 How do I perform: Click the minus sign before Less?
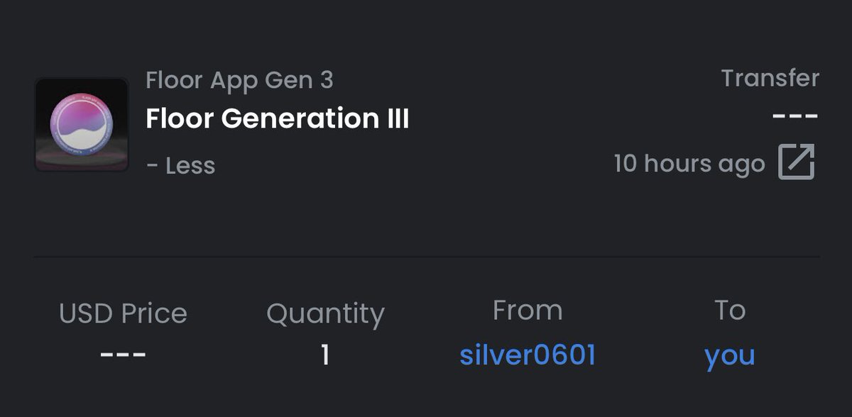tap(152, 167)
